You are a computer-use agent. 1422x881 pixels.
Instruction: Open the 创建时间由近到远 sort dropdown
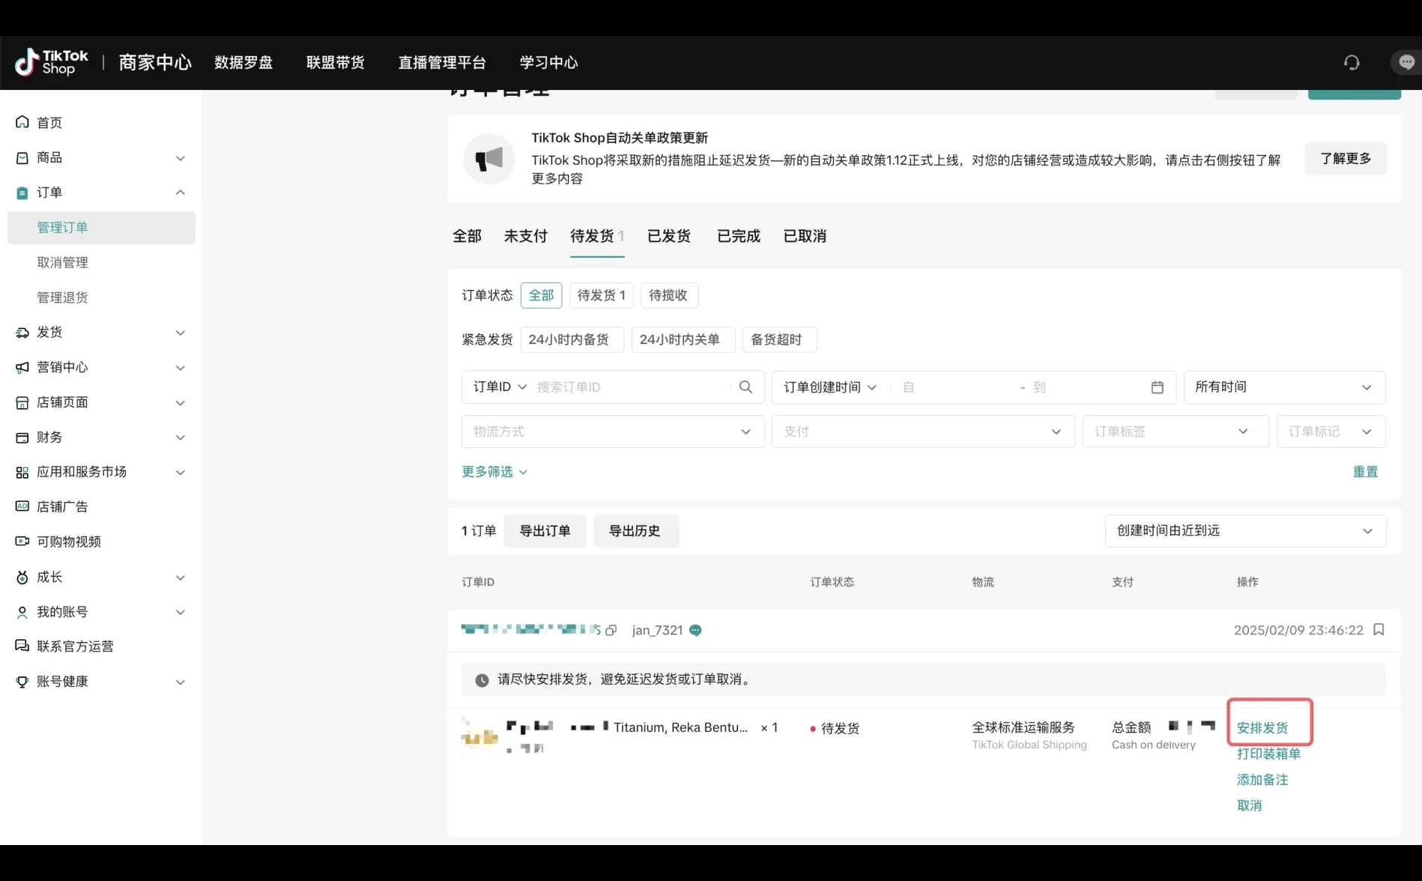click(x=1244, y=530)
